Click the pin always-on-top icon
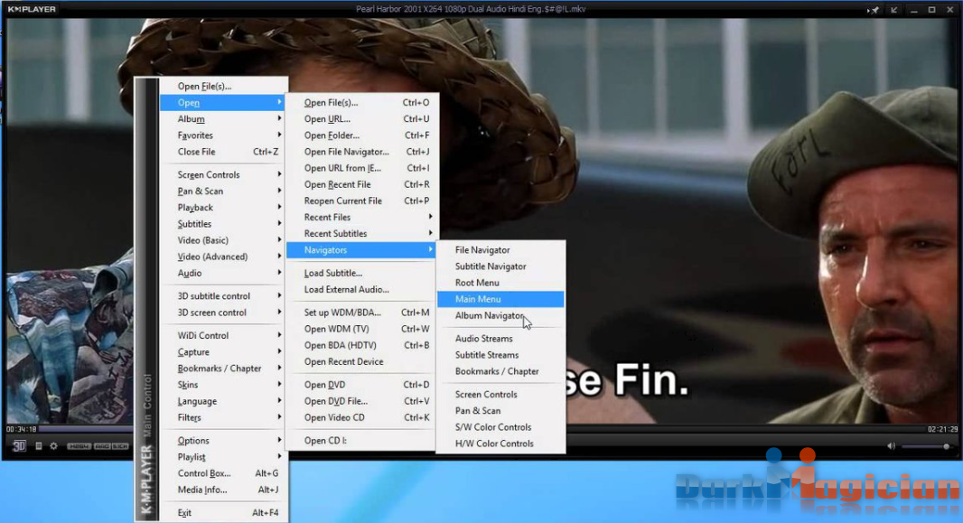The height and width of the screenshot is (523, 963). coord(873,10)
